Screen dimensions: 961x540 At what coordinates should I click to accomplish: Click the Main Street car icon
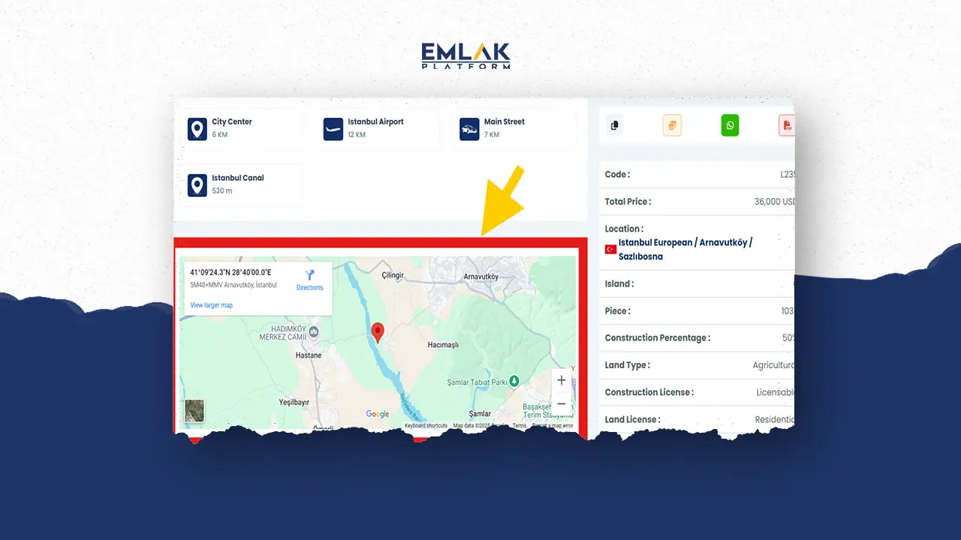469,129
